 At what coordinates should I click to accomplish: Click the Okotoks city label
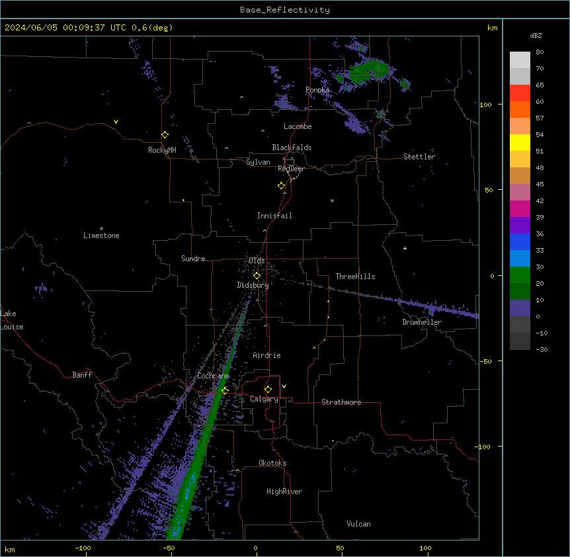272,463
